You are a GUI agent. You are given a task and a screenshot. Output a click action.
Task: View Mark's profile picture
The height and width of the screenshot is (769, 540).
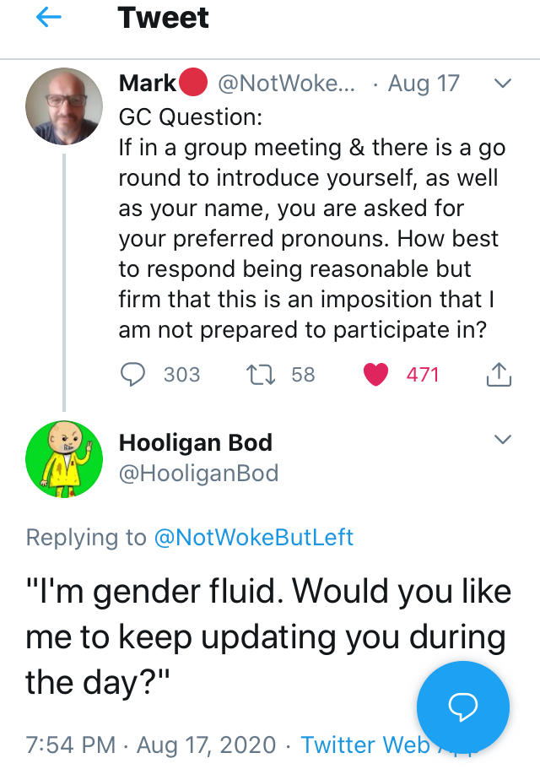[x=64, y=107]
